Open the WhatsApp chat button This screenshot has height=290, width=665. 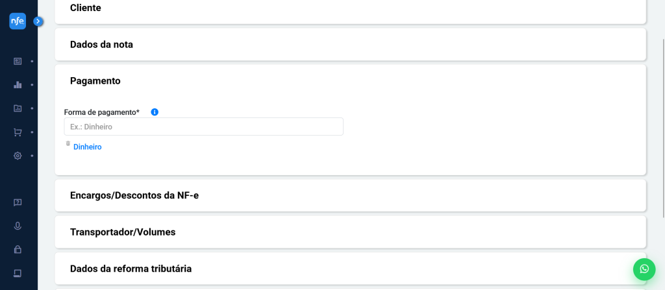click(x=644, y=269)
